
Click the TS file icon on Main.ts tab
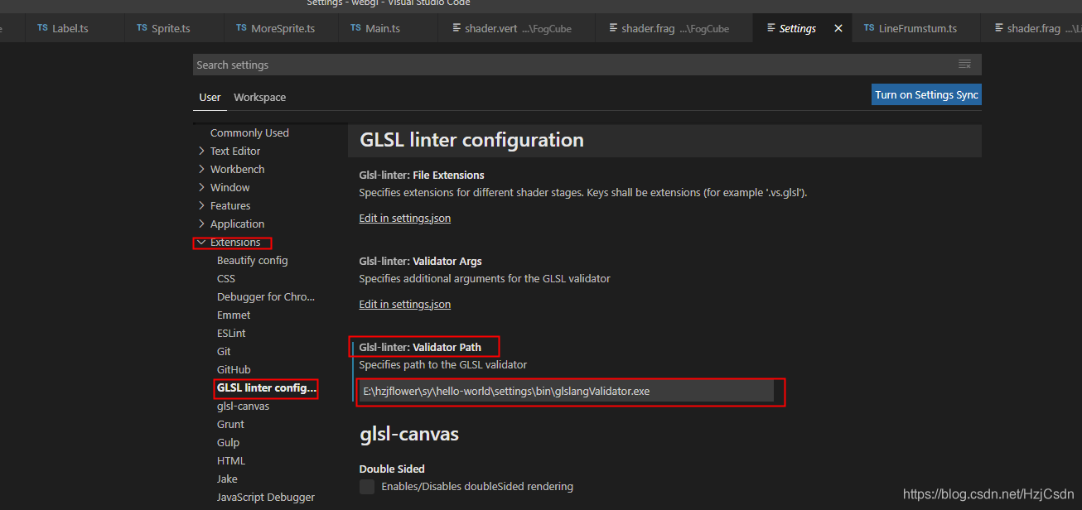point(356,28)
